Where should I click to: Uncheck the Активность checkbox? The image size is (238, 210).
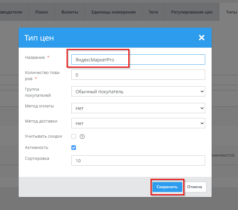[x=74, y=148]
